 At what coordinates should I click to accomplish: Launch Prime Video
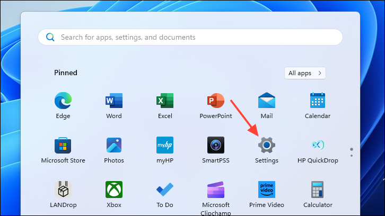(x=267, y=190)
